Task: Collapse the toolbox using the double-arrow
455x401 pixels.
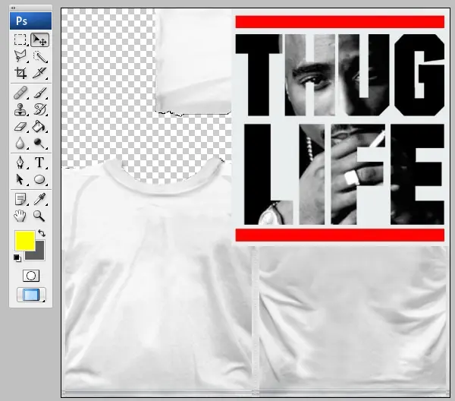Action: (x=13, y=8)
